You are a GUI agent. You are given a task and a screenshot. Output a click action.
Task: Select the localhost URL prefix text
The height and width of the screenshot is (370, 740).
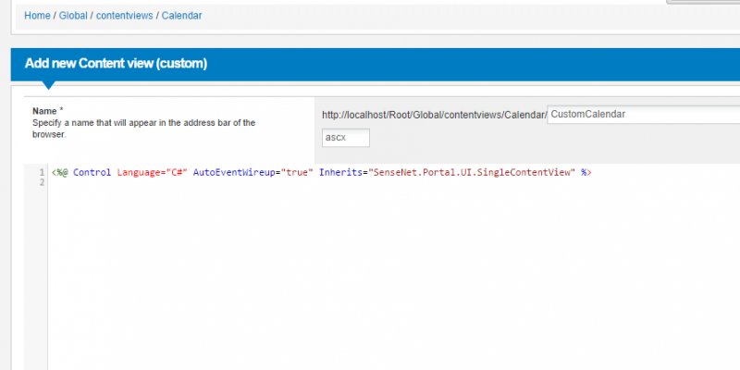434,115
